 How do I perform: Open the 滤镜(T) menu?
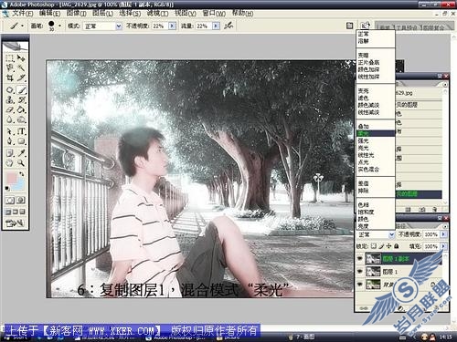[x=157, y=14]
